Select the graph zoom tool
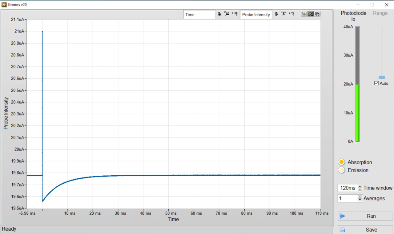The image size is (394, 234). pos(311,14)
